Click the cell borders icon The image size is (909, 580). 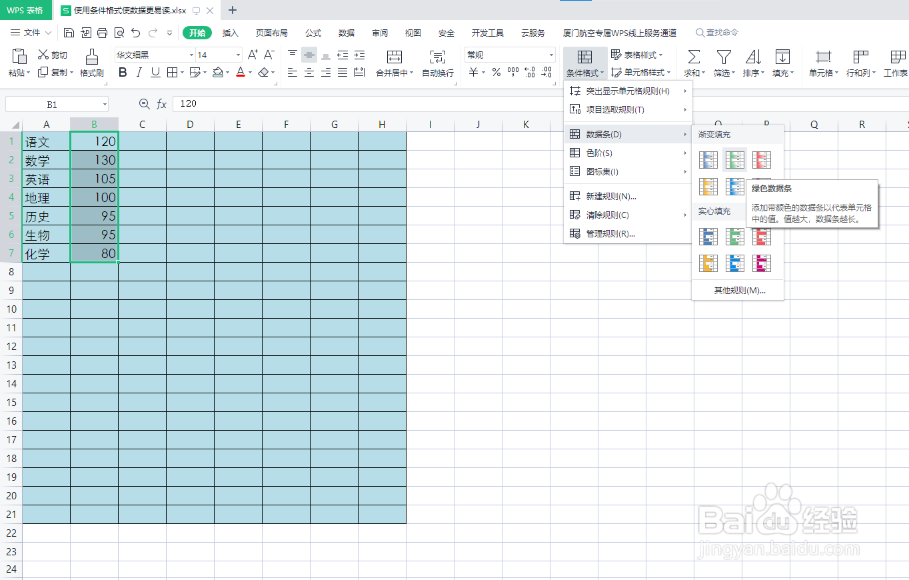click(x=171, y=73)
